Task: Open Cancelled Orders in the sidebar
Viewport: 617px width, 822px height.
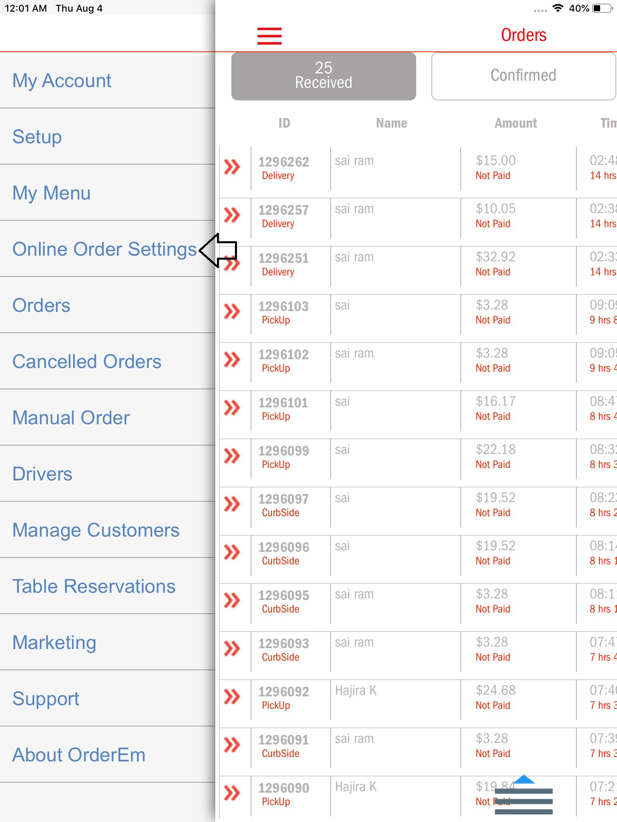Action: [87, 362]
